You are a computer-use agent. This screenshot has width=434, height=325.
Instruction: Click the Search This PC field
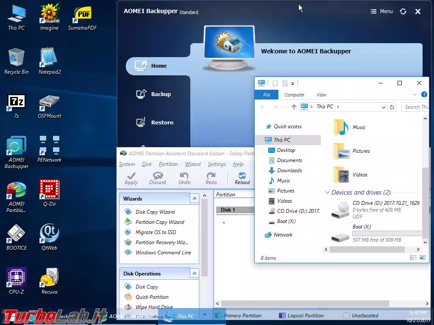pyautogui.click(x=415, y=107)
